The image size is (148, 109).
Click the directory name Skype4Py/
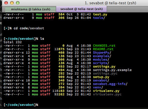tap(102, 53)
